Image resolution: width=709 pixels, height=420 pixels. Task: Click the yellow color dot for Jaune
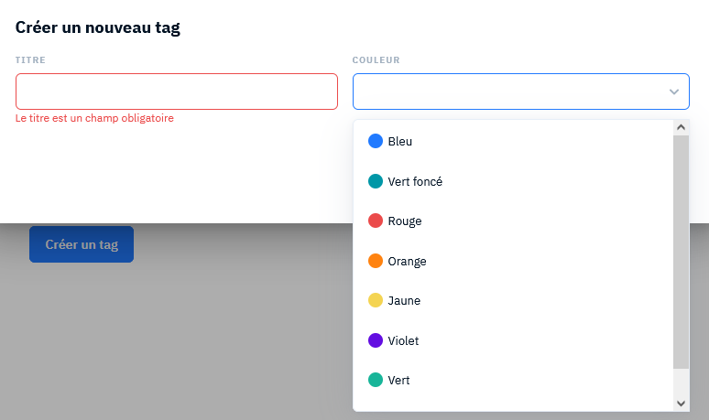tap(376, 300)
